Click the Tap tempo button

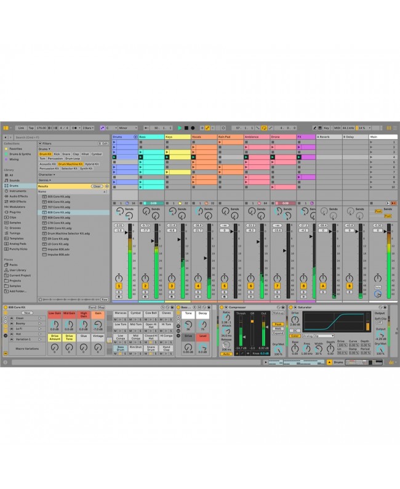[31, 128]
